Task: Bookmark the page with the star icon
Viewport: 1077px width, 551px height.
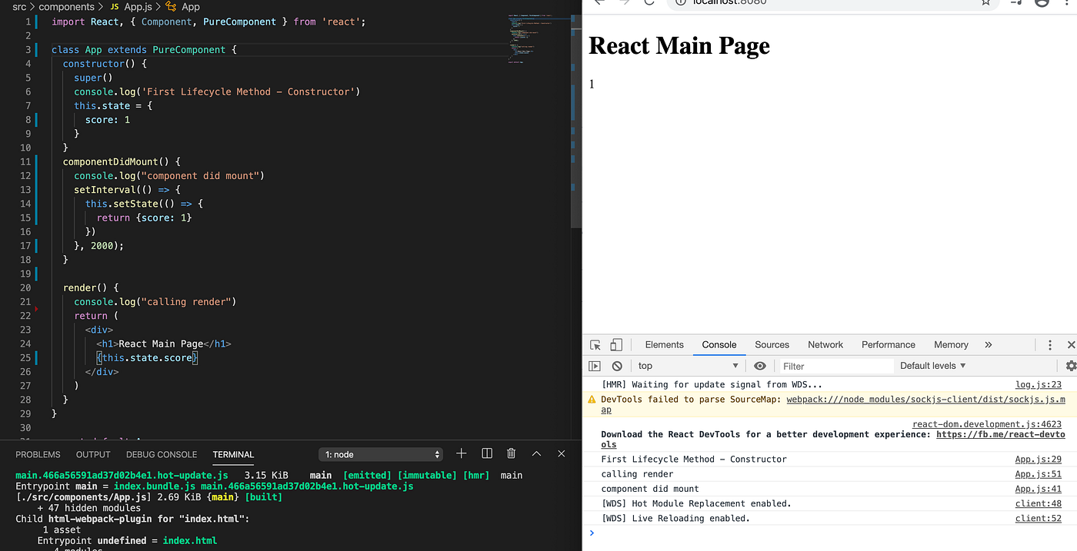Action: click(x=985, y=3)
